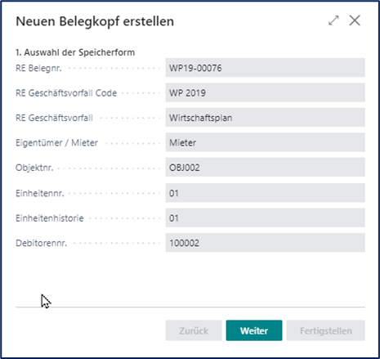Click the Zurück button

pyautogui.click(x=194, y=330)
